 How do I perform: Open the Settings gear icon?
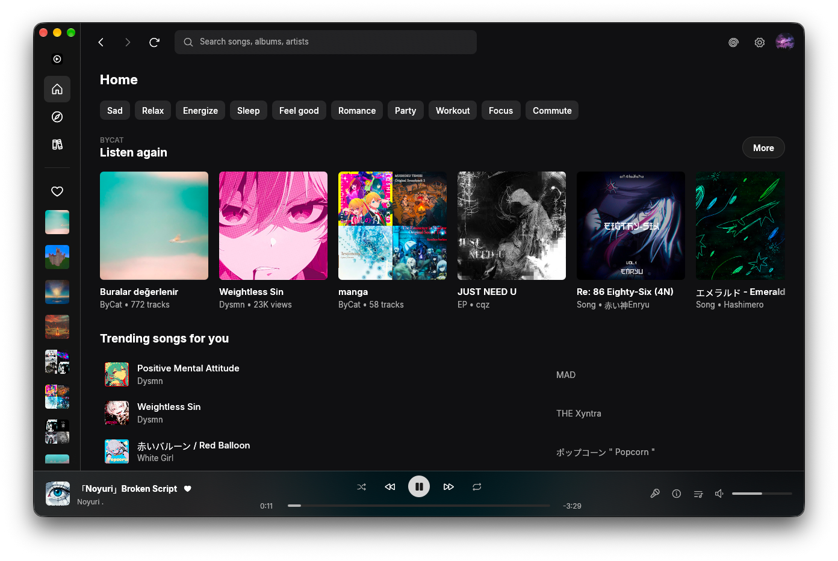[x=760, y=42]
